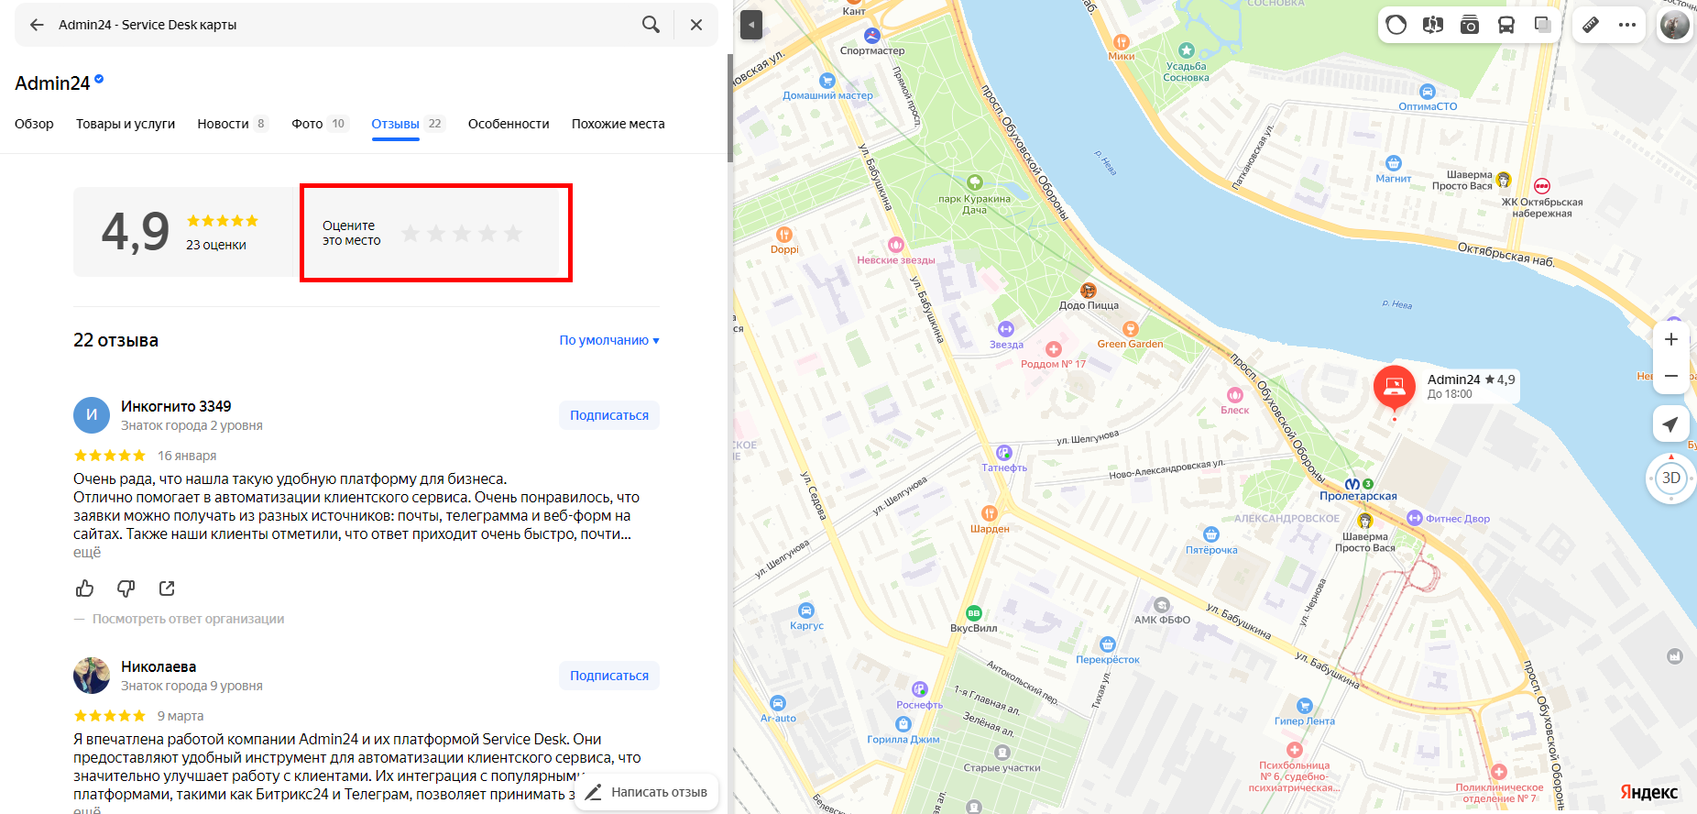The width and height of the screenshot is (1697, 814).
Task: Select the Отзывы tab
Action: point(408,124)
